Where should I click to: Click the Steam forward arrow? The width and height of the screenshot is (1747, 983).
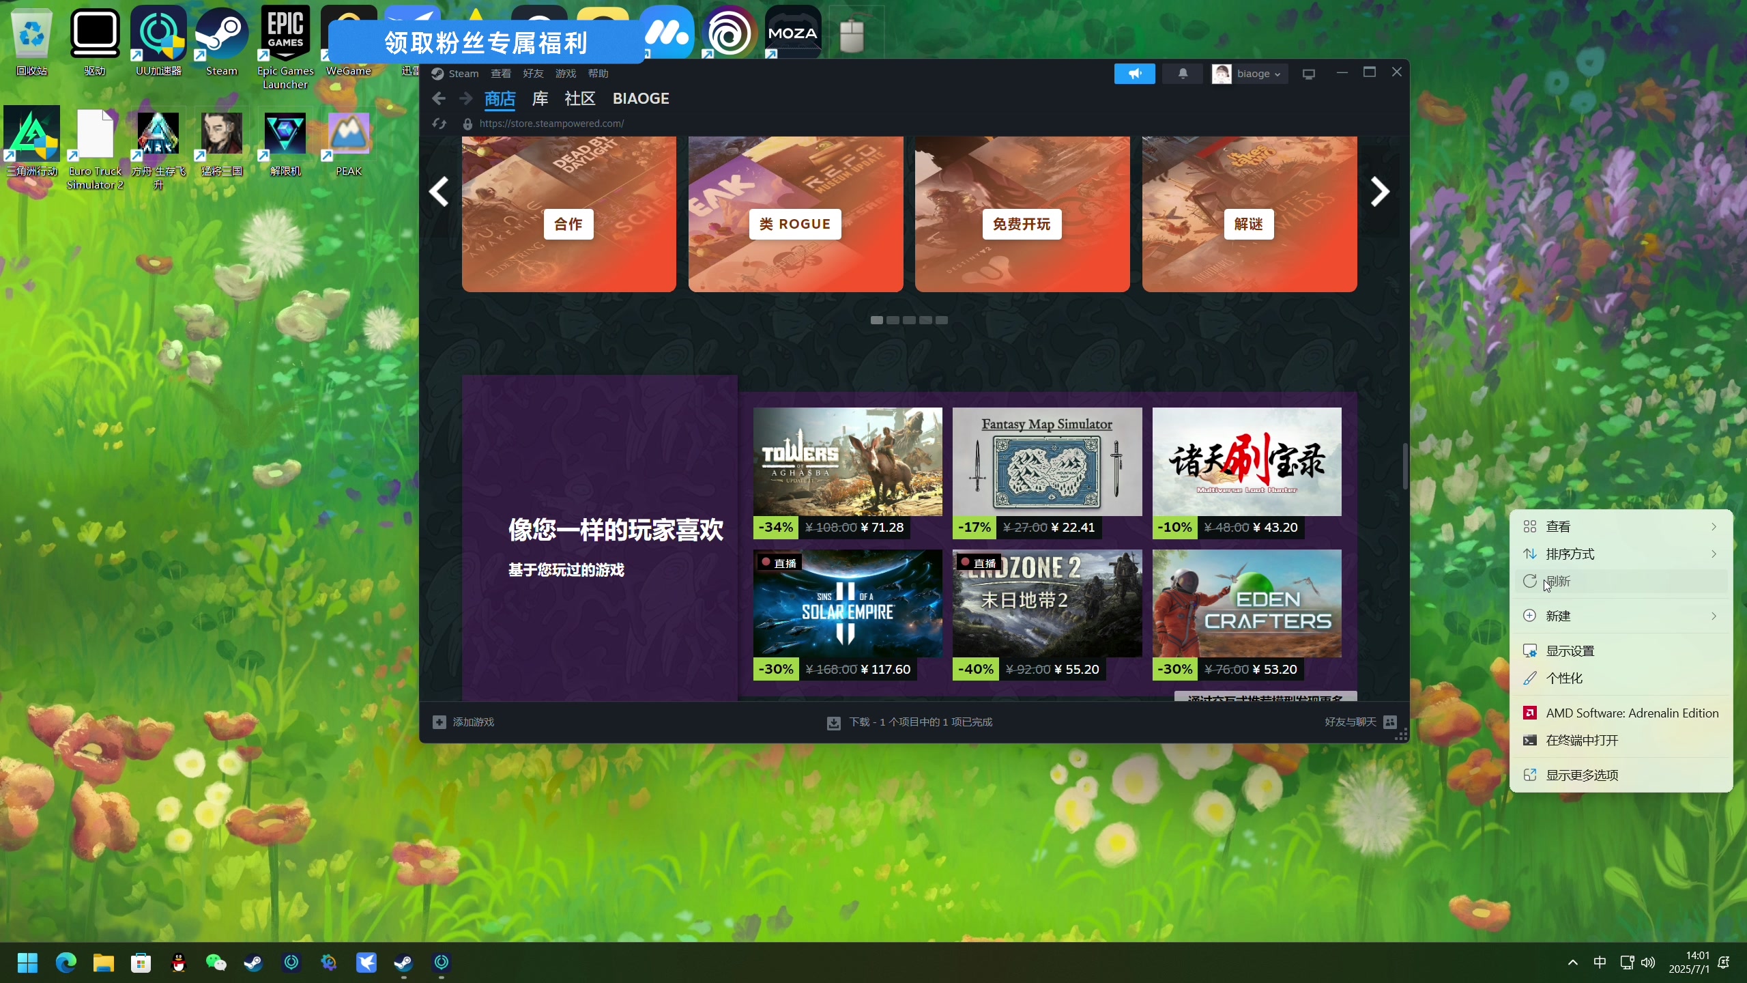tap(465, 99)
